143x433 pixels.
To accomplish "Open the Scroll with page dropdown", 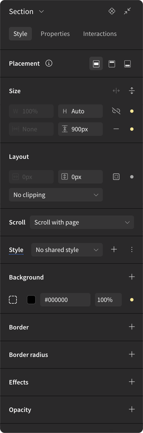I will coord(82,222).
